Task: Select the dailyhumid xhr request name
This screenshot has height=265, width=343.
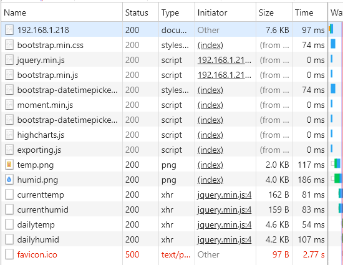Action: tap(38, 240)
